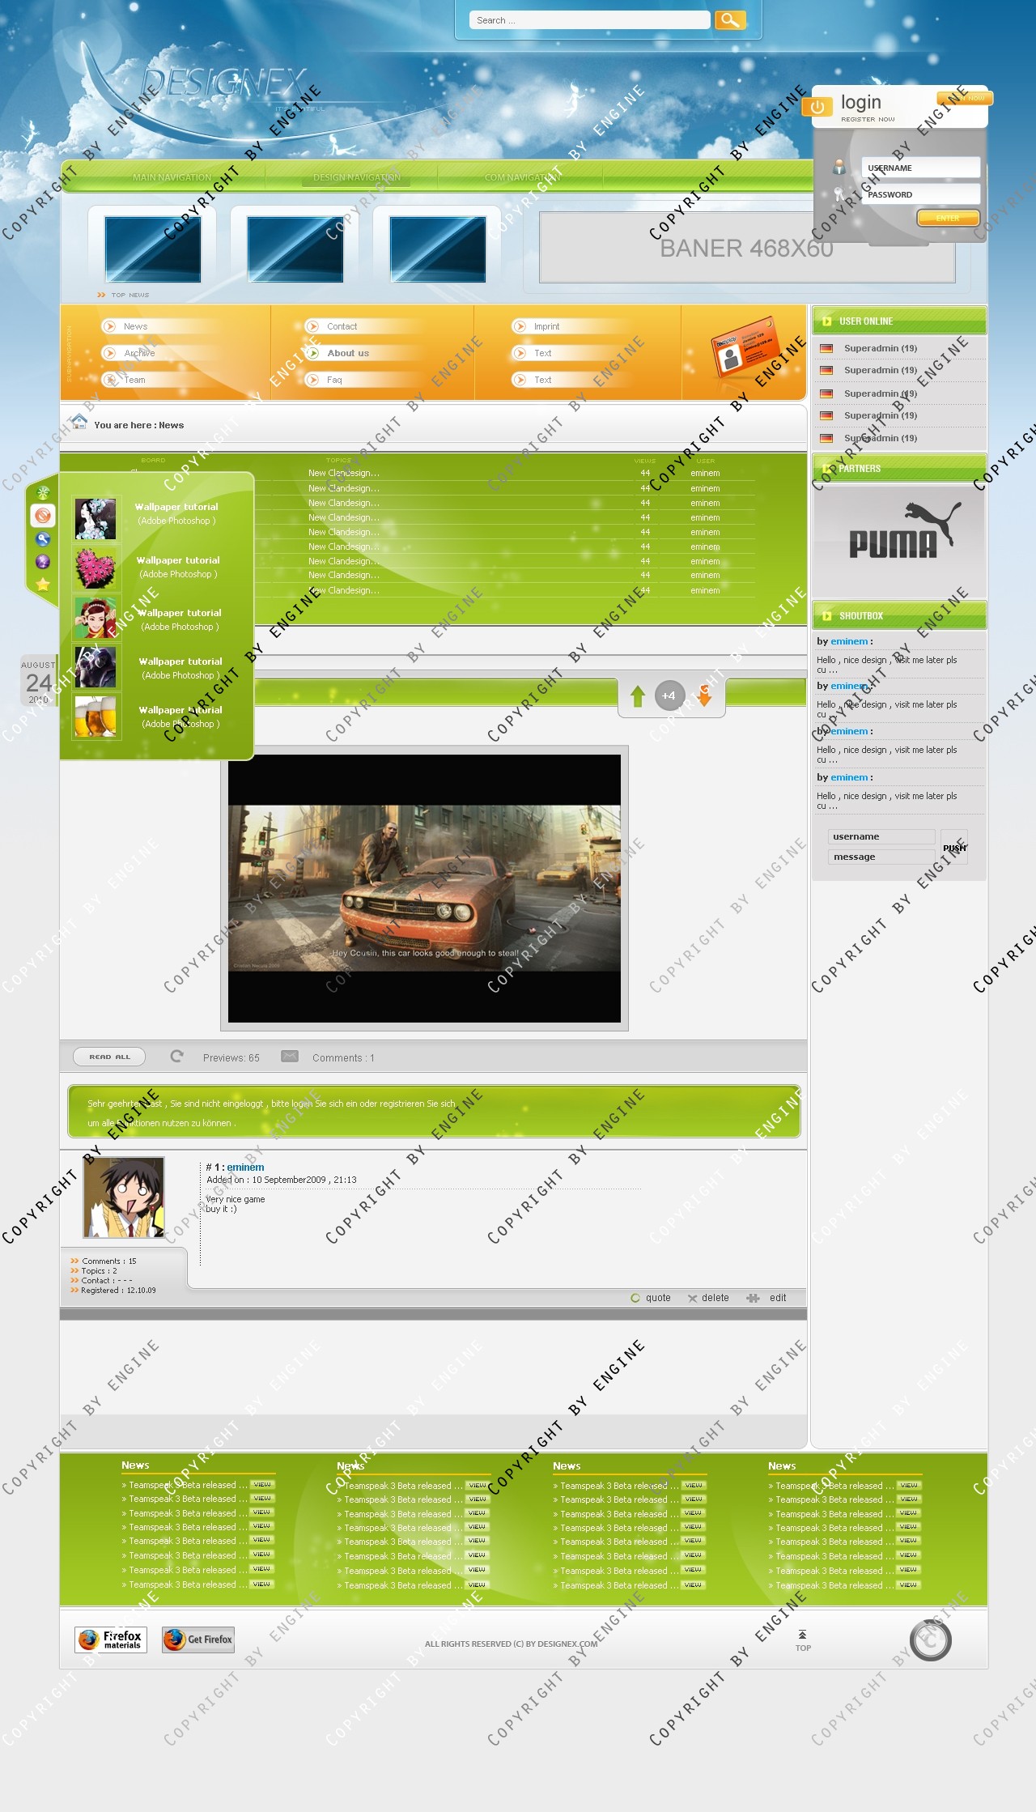Click the key icon beside PASSWORD

pyautogui.click(x=839, y=194)
